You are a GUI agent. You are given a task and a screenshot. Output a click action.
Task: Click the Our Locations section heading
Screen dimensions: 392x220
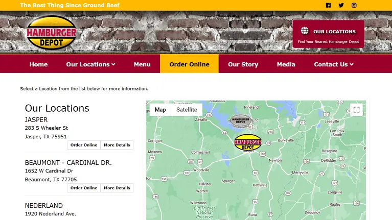coord(57,108)
